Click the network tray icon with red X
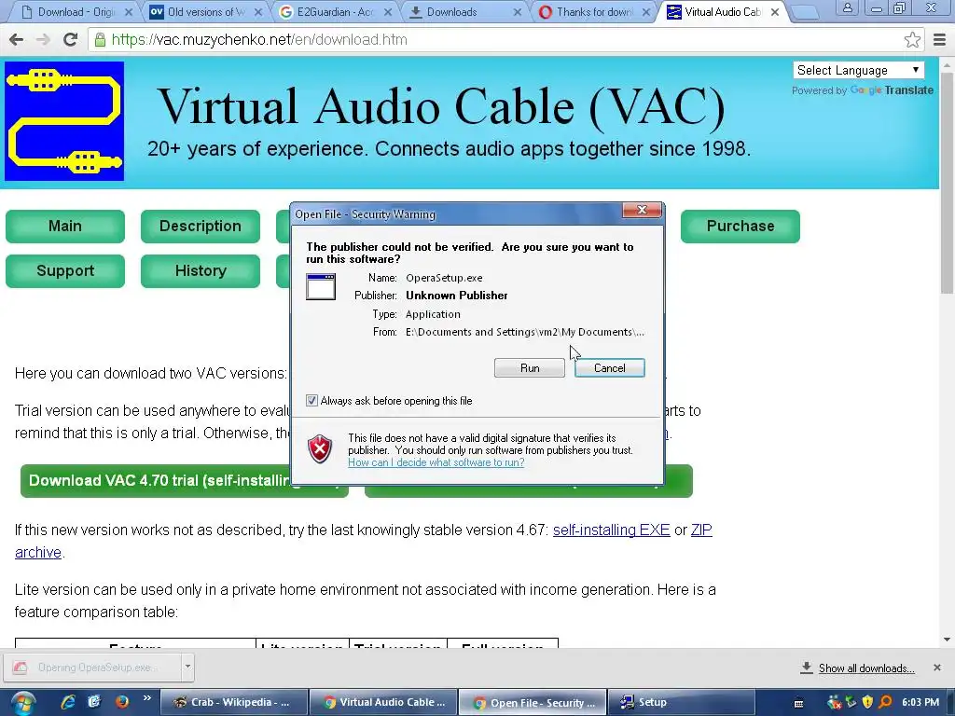 (x=834, y=703)
